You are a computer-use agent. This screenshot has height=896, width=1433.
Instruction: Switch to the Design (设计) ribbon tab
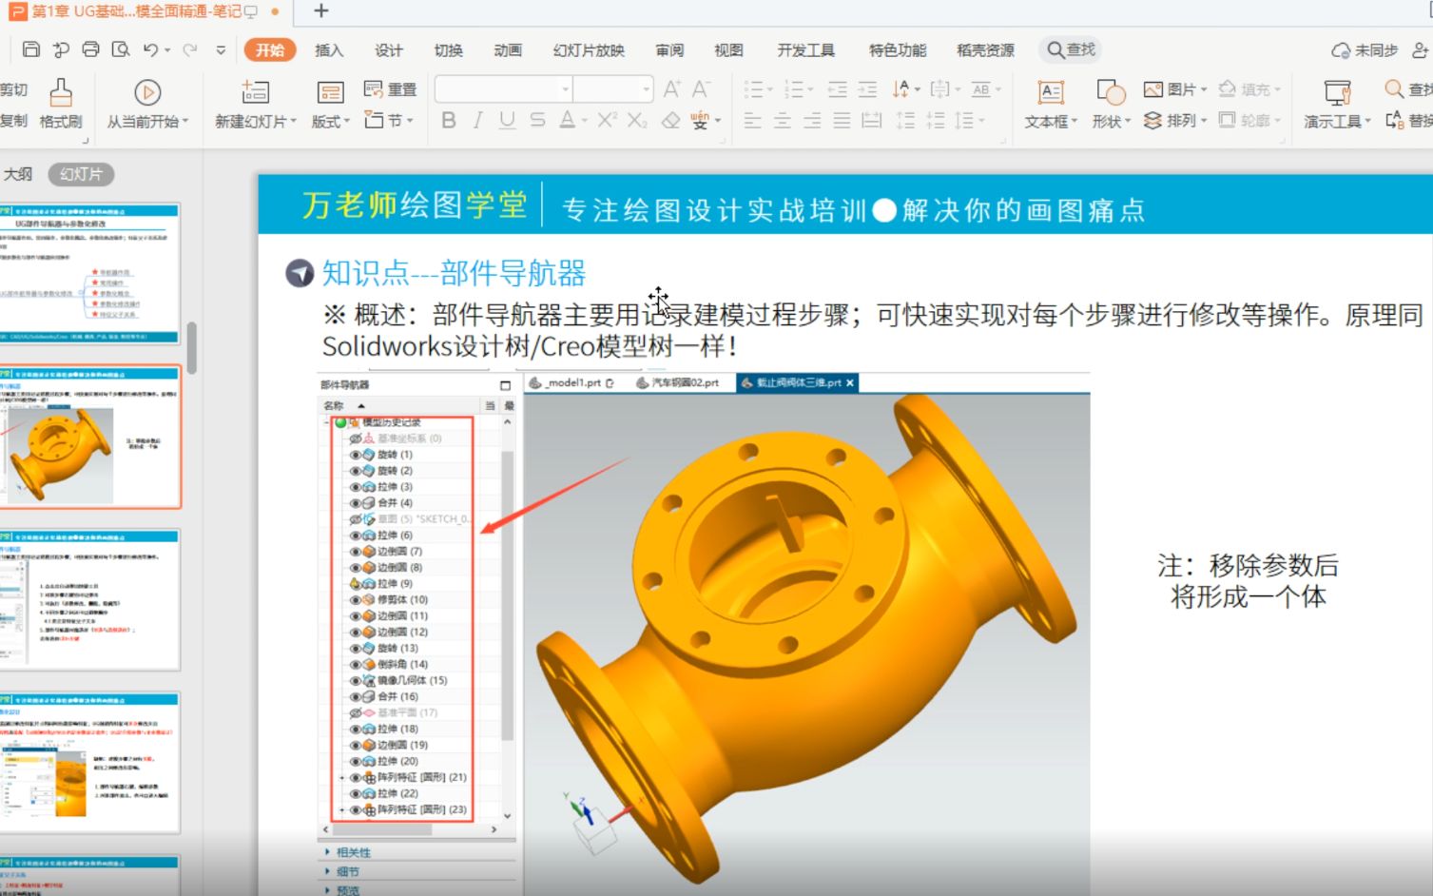pyautogui.click(x=388, y=50)
